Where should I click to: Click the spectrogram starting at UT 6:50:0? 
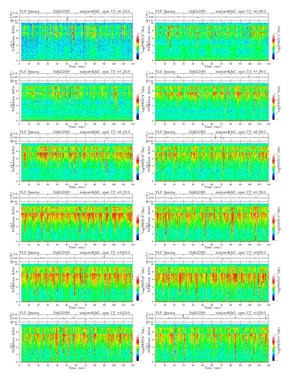coord(212,42)
